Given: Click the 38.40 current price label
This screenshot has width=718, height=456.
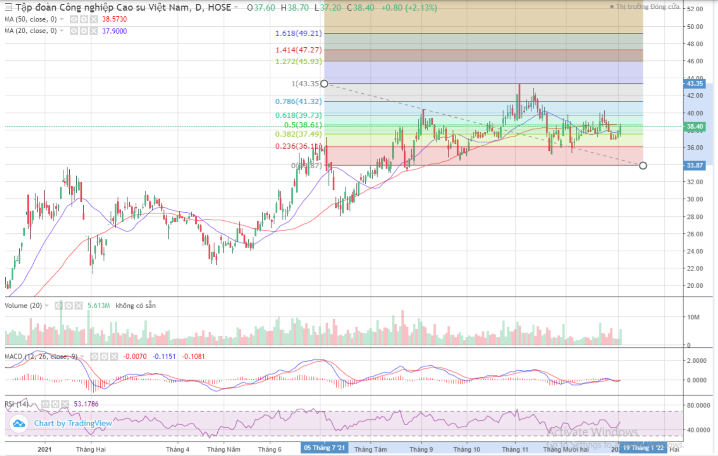Looking at the screenshot, I should 695,127.
